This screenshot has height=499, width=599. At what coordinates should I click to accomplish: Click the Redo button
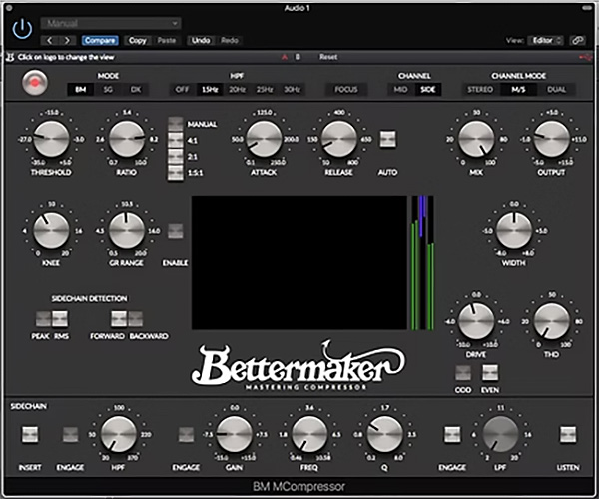pos(230,41)
